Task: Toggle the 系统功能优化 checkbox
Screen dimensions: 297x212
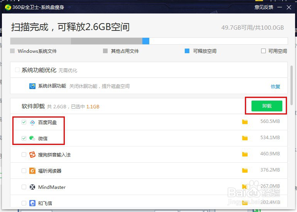Action: point(17,70)
